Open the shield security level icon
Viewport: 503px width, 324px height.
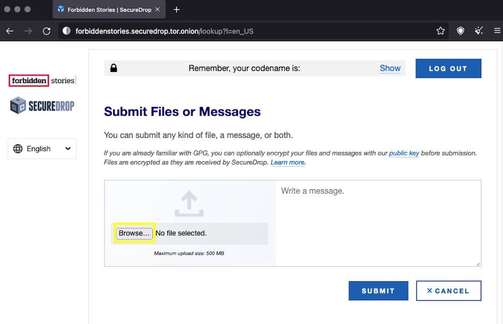(x=460, y=31)
